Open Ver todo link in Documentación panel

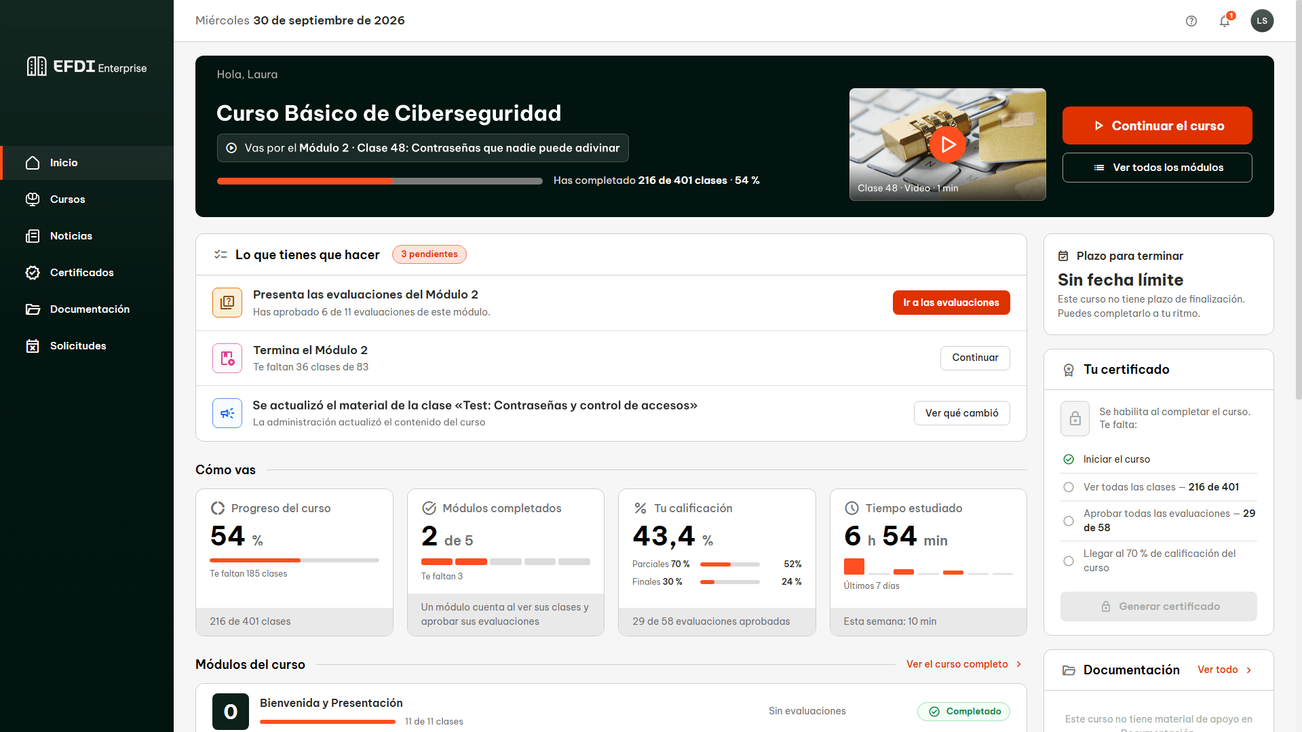(x=1225, y=670)
